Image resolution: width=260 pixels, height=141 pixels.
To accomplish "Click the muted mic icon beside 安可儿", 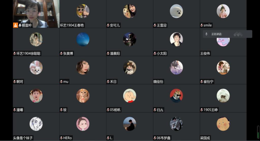I will pos(108,25).
